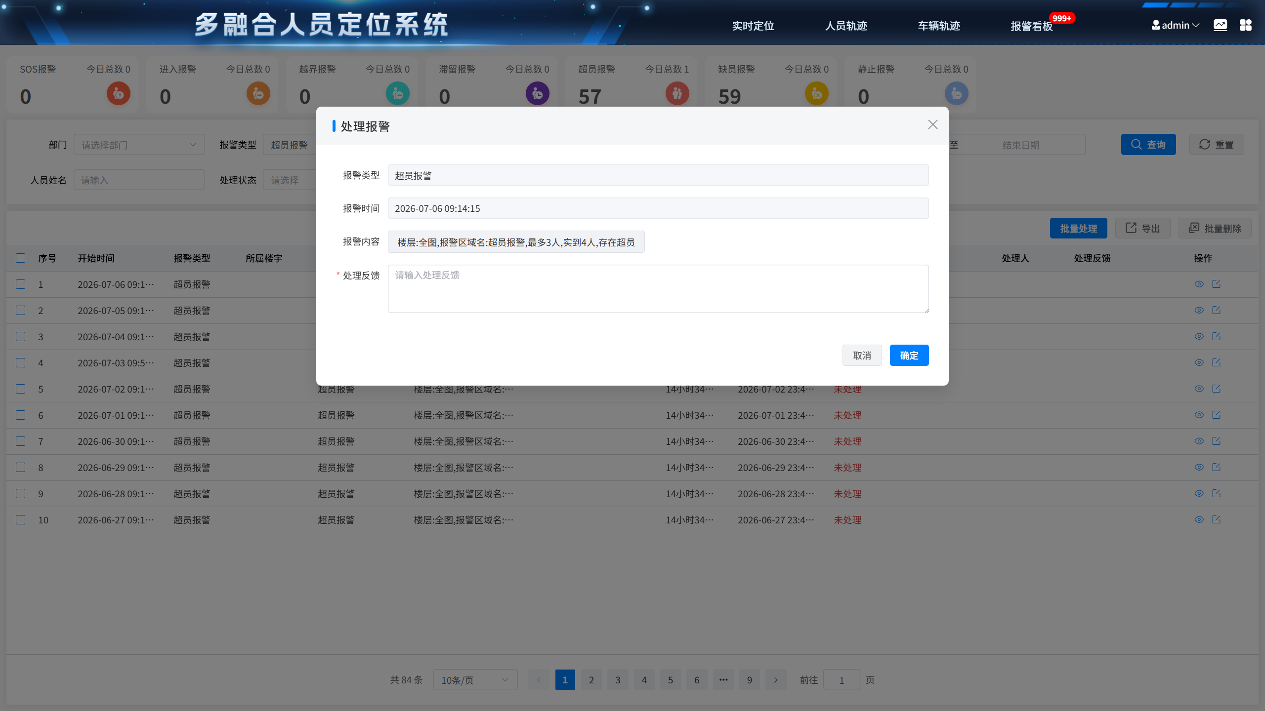Click the 批量处理 button
The height and width of the screenshot is (711, 1265).
pyautogui.click(x=1079, y=228)
